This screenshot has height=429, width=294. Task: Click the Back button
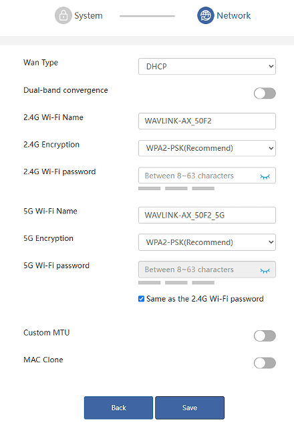(x=119, y=408)
